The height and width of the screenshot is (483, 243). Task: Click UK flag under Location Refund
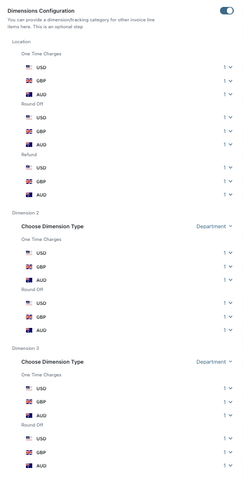tap(29, 182)
